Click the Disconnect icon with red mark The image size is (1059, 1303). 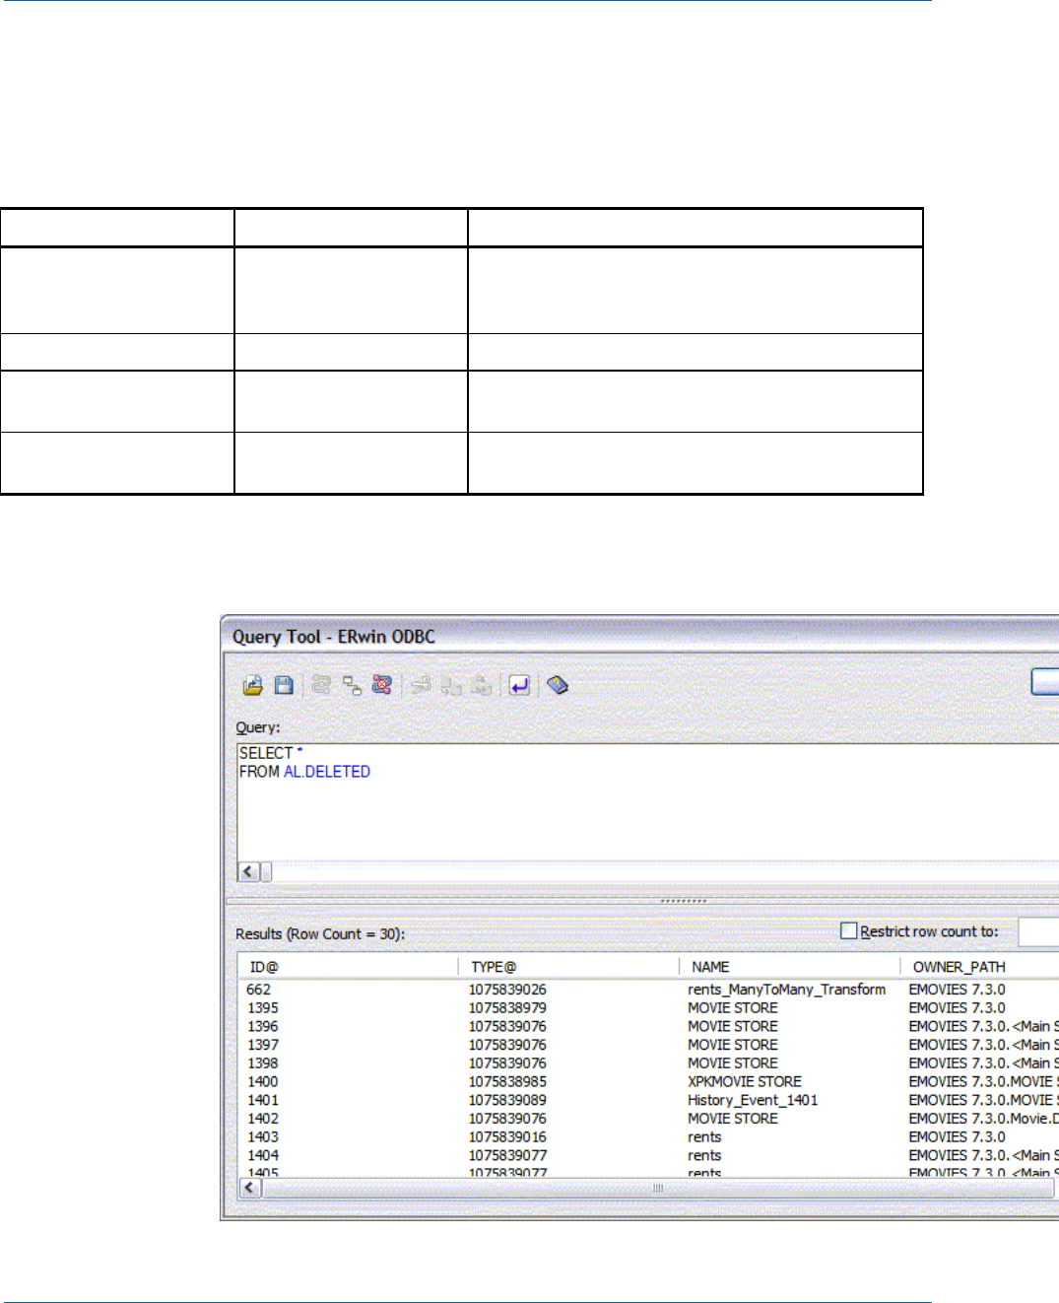pos(382,685)
